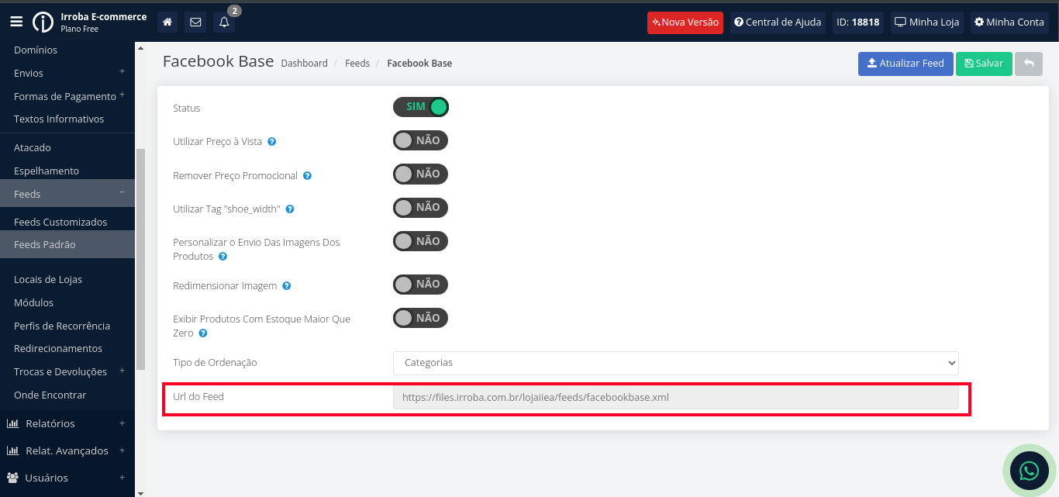Toggle Utilizar Tag shoe_width switch
The height and width of the screenshot is (497, 1059).
[x=421, y=207]
